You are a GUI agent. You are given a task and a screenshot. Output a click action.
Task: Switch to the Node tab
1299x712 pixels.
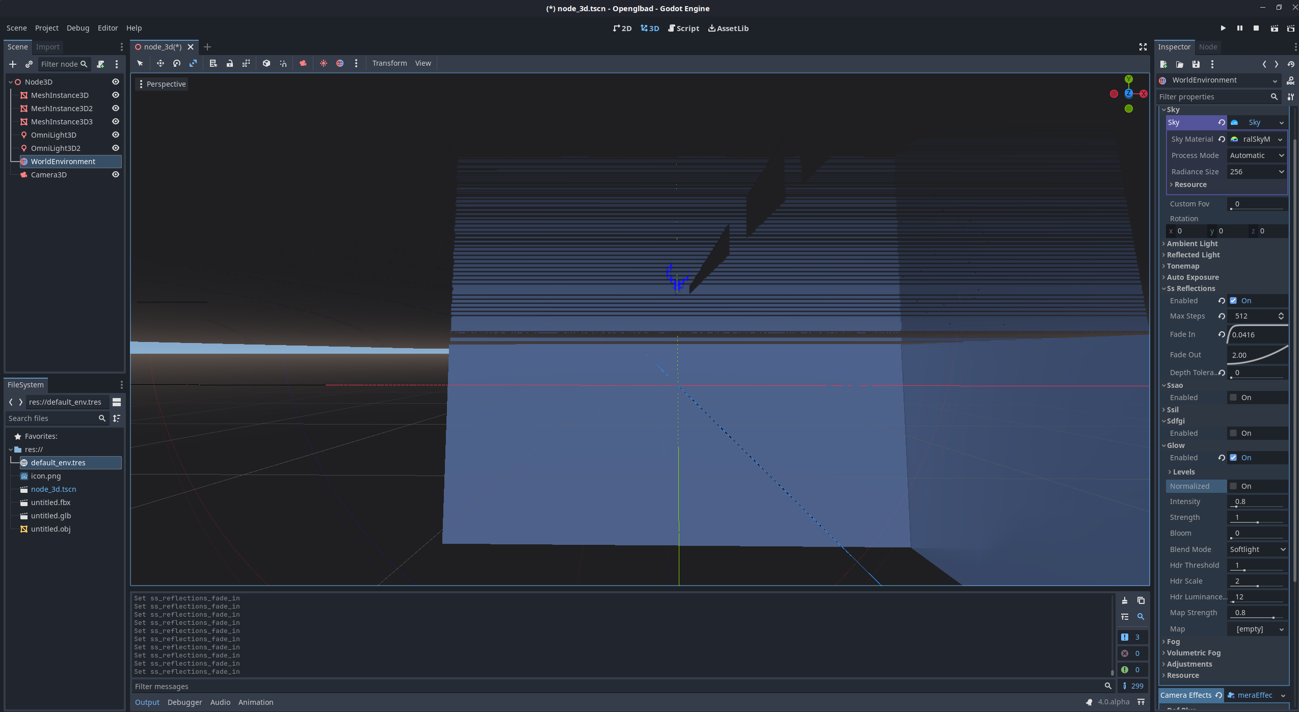tap(1208, 47)
